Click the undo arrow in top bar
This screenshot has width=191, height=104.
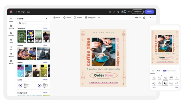(x=110, y=12)
